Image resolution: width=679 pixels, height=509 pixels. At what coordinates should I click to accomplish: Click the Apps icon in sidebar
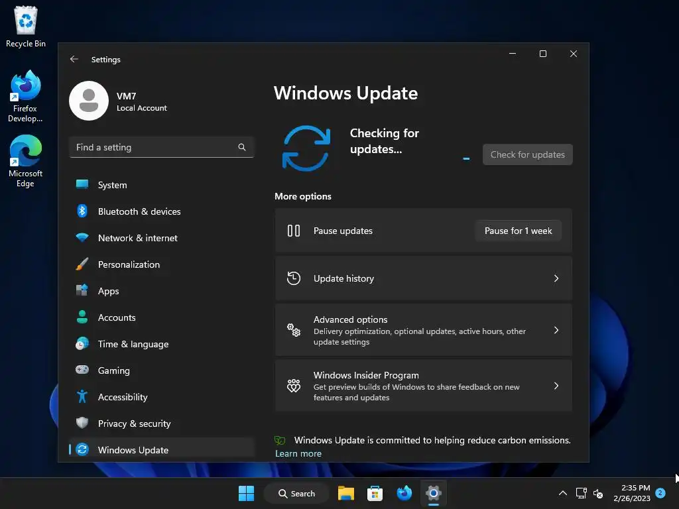(82, 290)
